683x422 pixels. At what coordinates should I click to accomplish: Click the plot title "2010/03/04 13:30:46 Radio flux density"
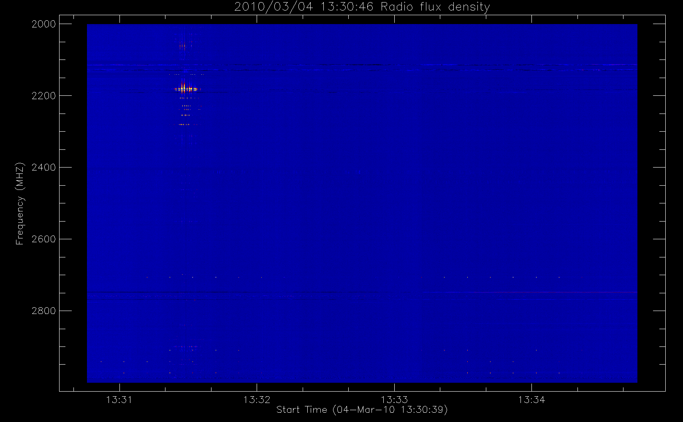pos(362,7)
